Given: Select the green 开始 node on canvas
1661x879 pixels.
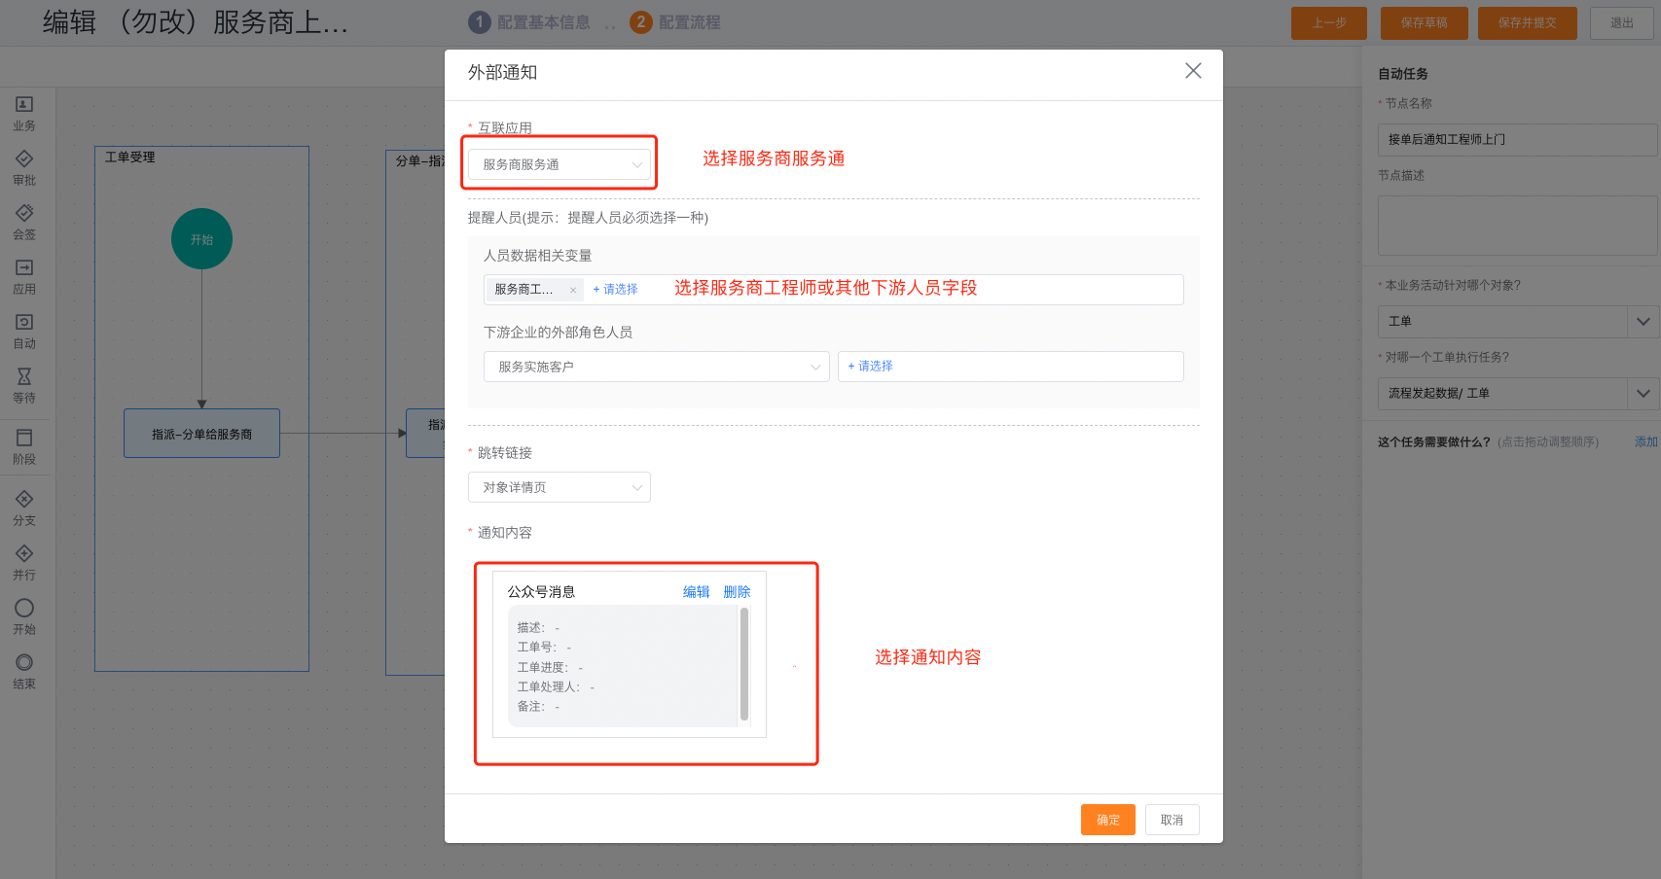Looking at the screenshot, I should [202, 239].
